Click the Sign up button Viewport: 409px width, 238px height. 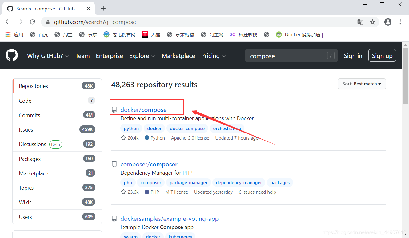(382, 56)
